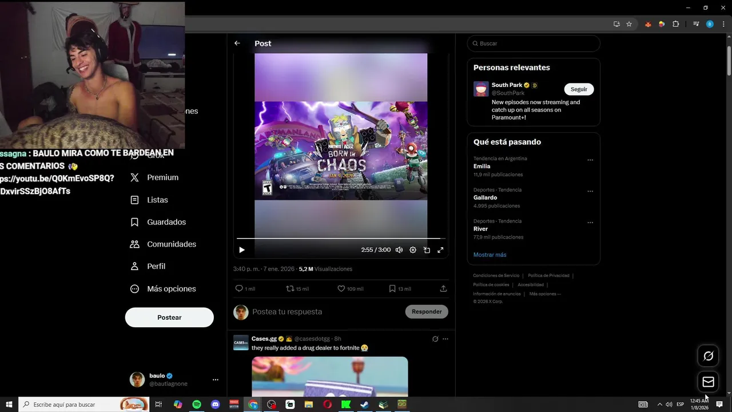Open the River trending topic
732x412 pixels.
(x=480, y=229)
